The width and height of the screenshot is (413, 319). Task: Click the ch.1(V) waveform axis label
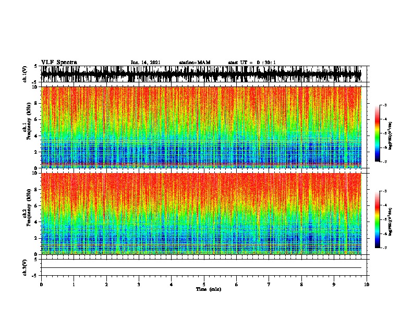(x=25, y=74)
